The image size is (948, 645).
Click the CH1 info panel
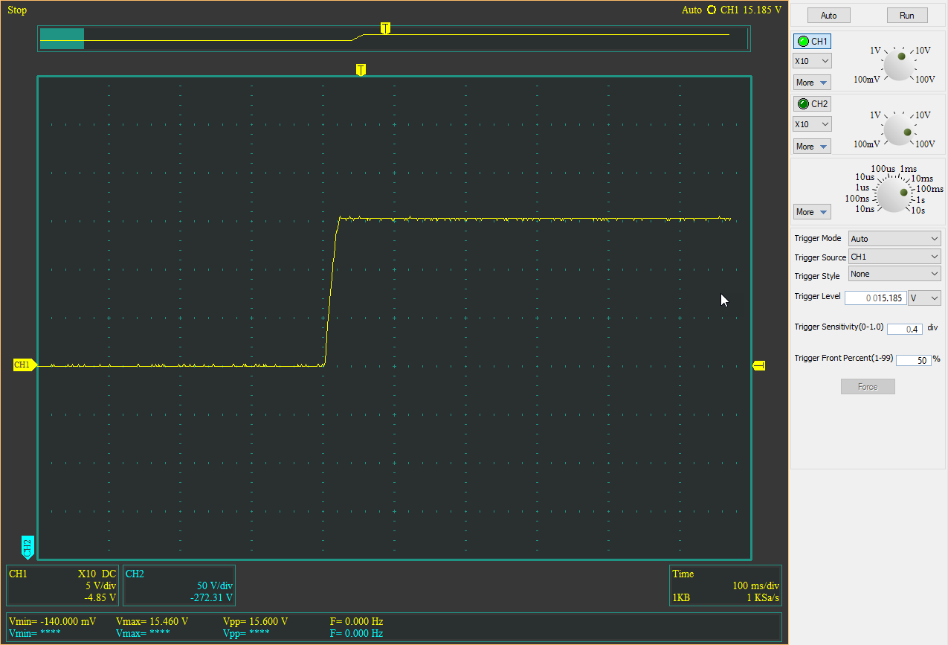click(62, 585)
